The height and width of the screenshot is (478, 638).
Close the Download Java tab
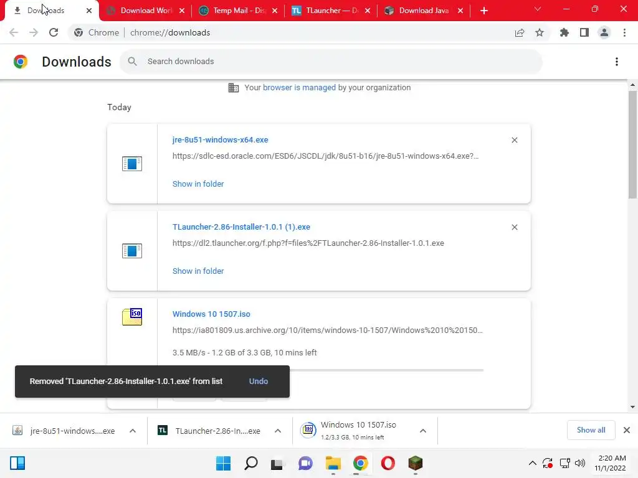click(x=460, y=11)
